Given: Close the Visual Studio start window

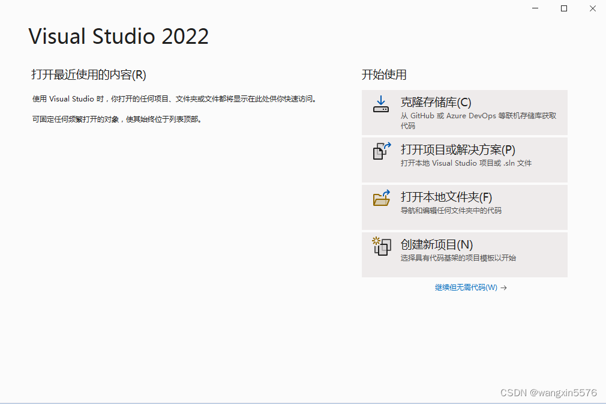Looking at the screenshot, I should 592,8.
